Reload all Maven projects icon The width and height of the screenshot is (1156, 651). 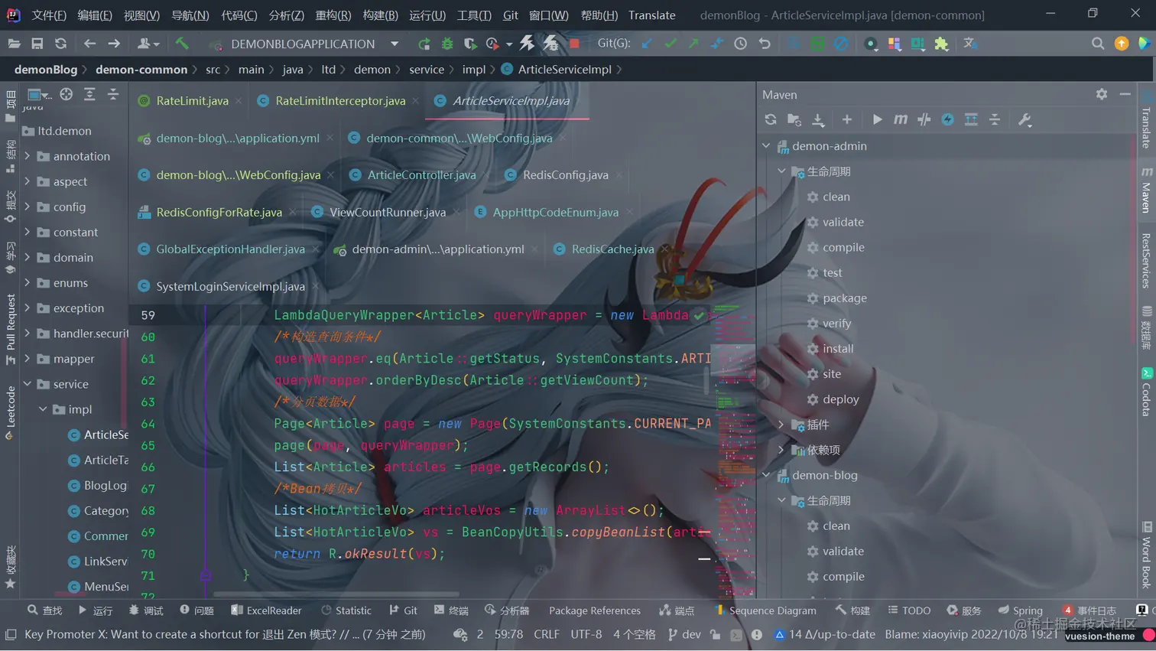[x=771, y=119]
